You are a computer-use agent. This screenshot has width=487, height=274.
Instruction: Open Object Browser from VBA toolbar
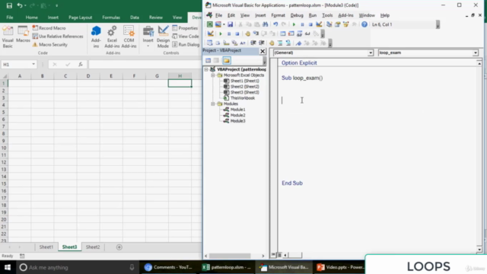(x=345, y=24)
